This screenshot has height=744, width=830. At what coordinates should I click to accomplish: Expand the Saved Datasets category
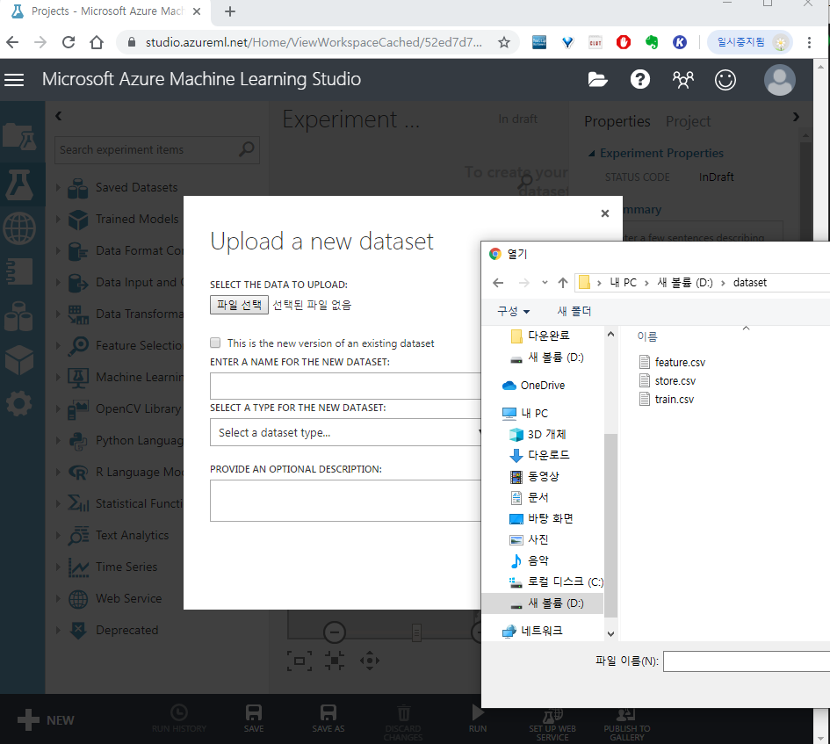(x=58, y=187)
